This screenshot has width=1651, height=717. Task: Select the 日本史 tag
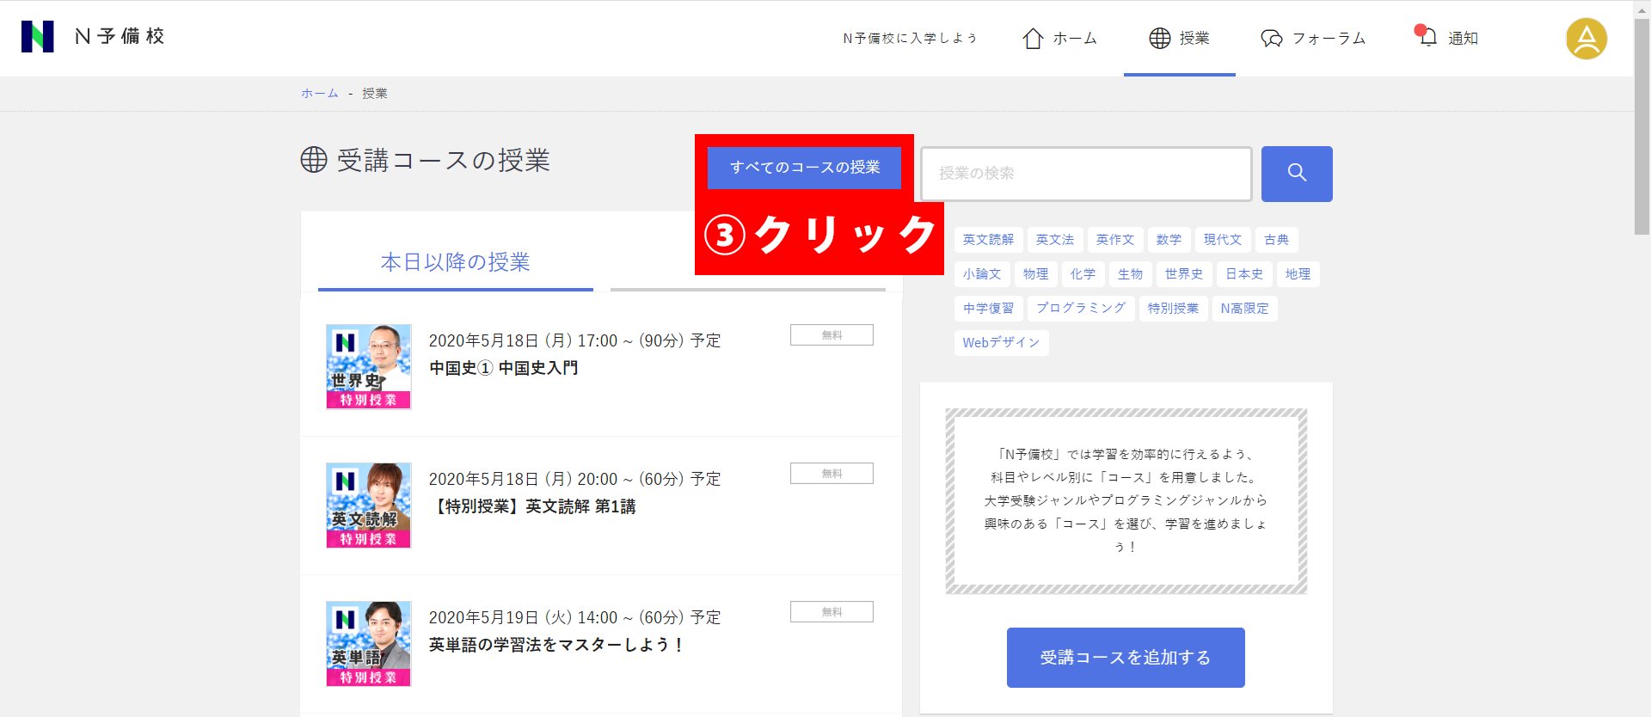tap(1243, 274)
